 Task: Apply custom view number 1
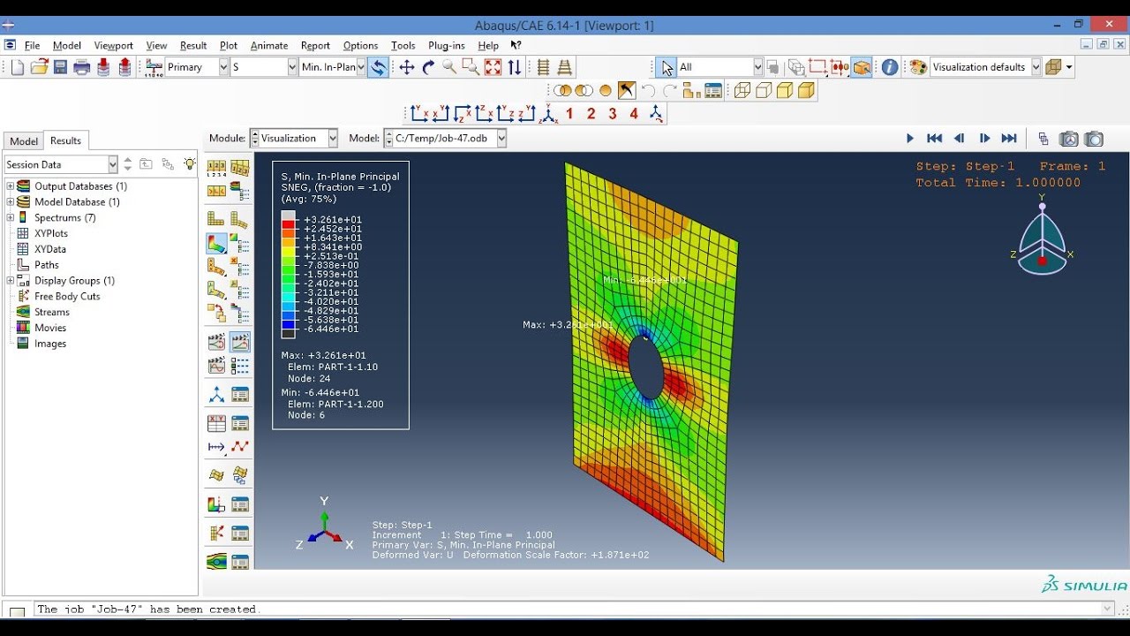click(569, 113)
